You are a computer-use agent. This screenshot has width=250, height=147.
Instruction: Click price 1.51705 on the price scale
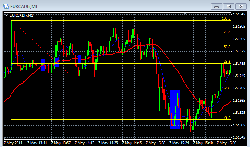(239, 88)
